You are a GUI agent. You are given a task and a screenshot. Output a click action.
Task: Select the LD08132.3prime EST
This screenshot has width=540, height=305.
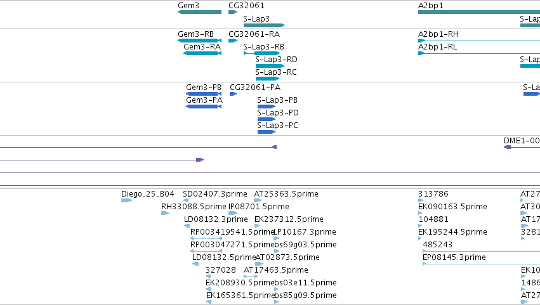[187, 226]
